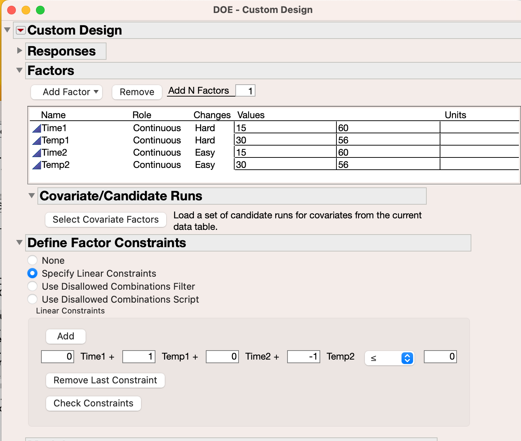
Task: Collapse the Factors section
Action: point(19,70)
